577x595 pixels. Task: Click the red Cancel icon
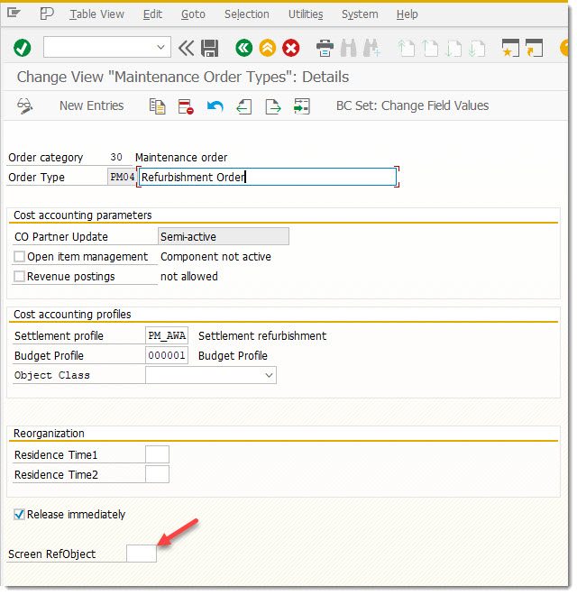[290, 48]
